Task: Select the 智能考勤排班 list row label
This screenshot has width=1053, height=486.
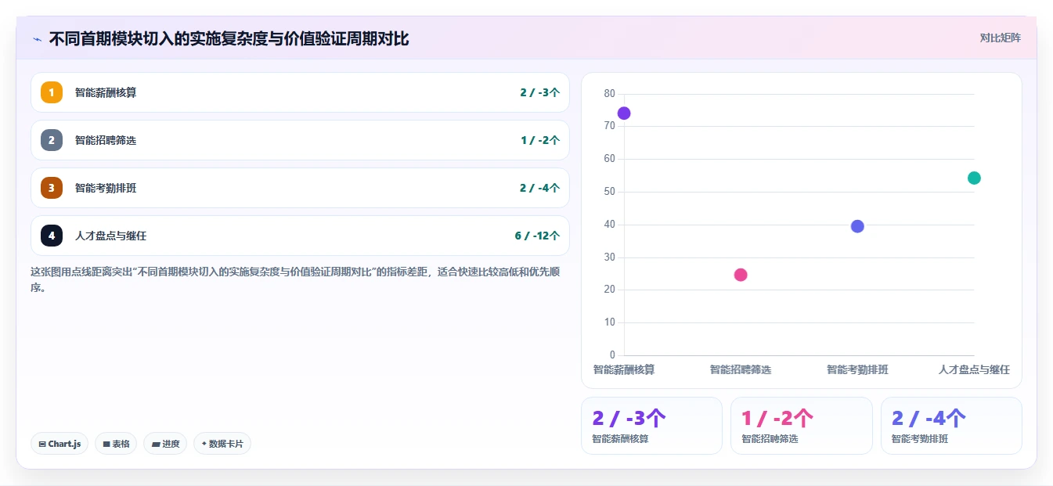Action: tap(106, 188)
